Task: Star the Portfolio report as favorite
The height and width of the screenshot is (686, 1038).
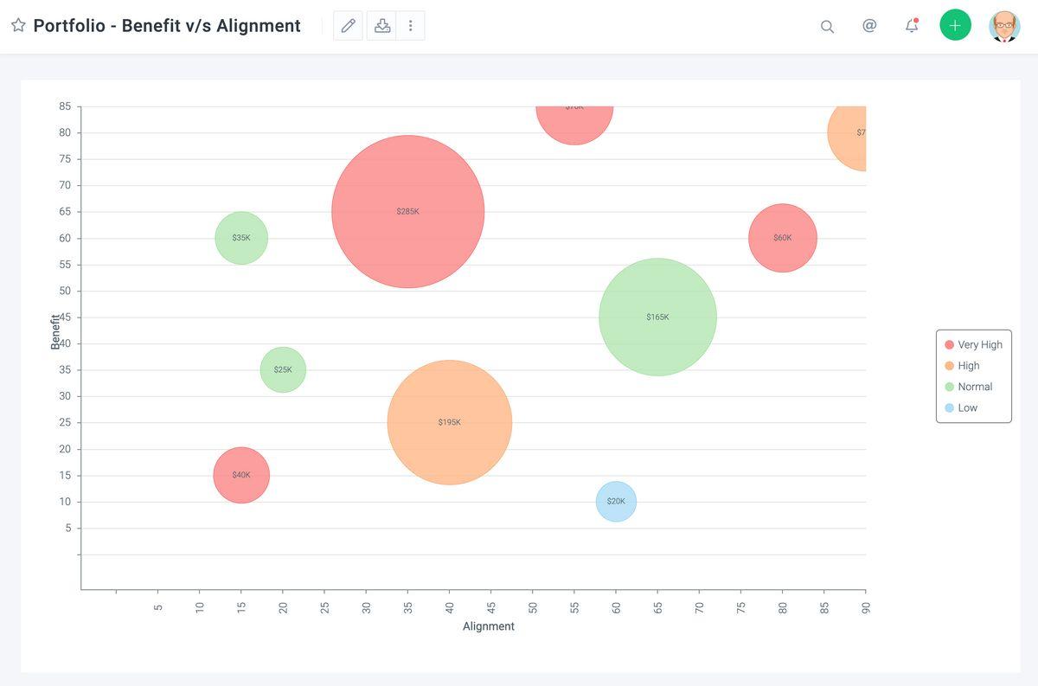Action: (x=18, y=25)
